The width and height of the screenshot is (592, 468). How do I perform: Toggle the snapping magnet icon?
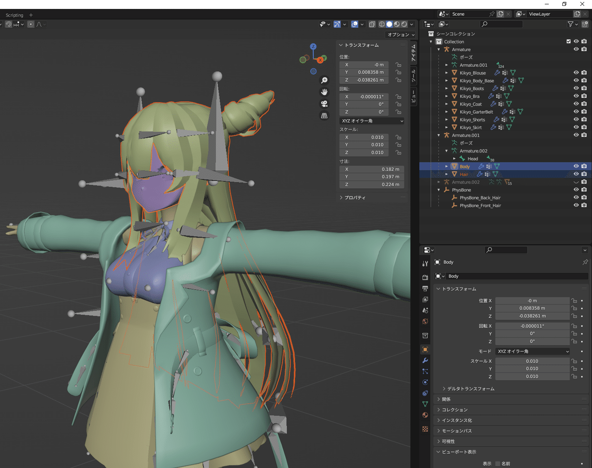[9, 24]
